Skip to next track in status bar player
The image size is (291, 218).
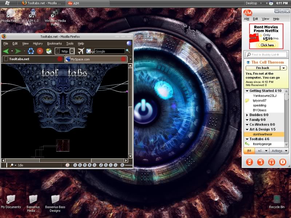[x=95, y=165]
